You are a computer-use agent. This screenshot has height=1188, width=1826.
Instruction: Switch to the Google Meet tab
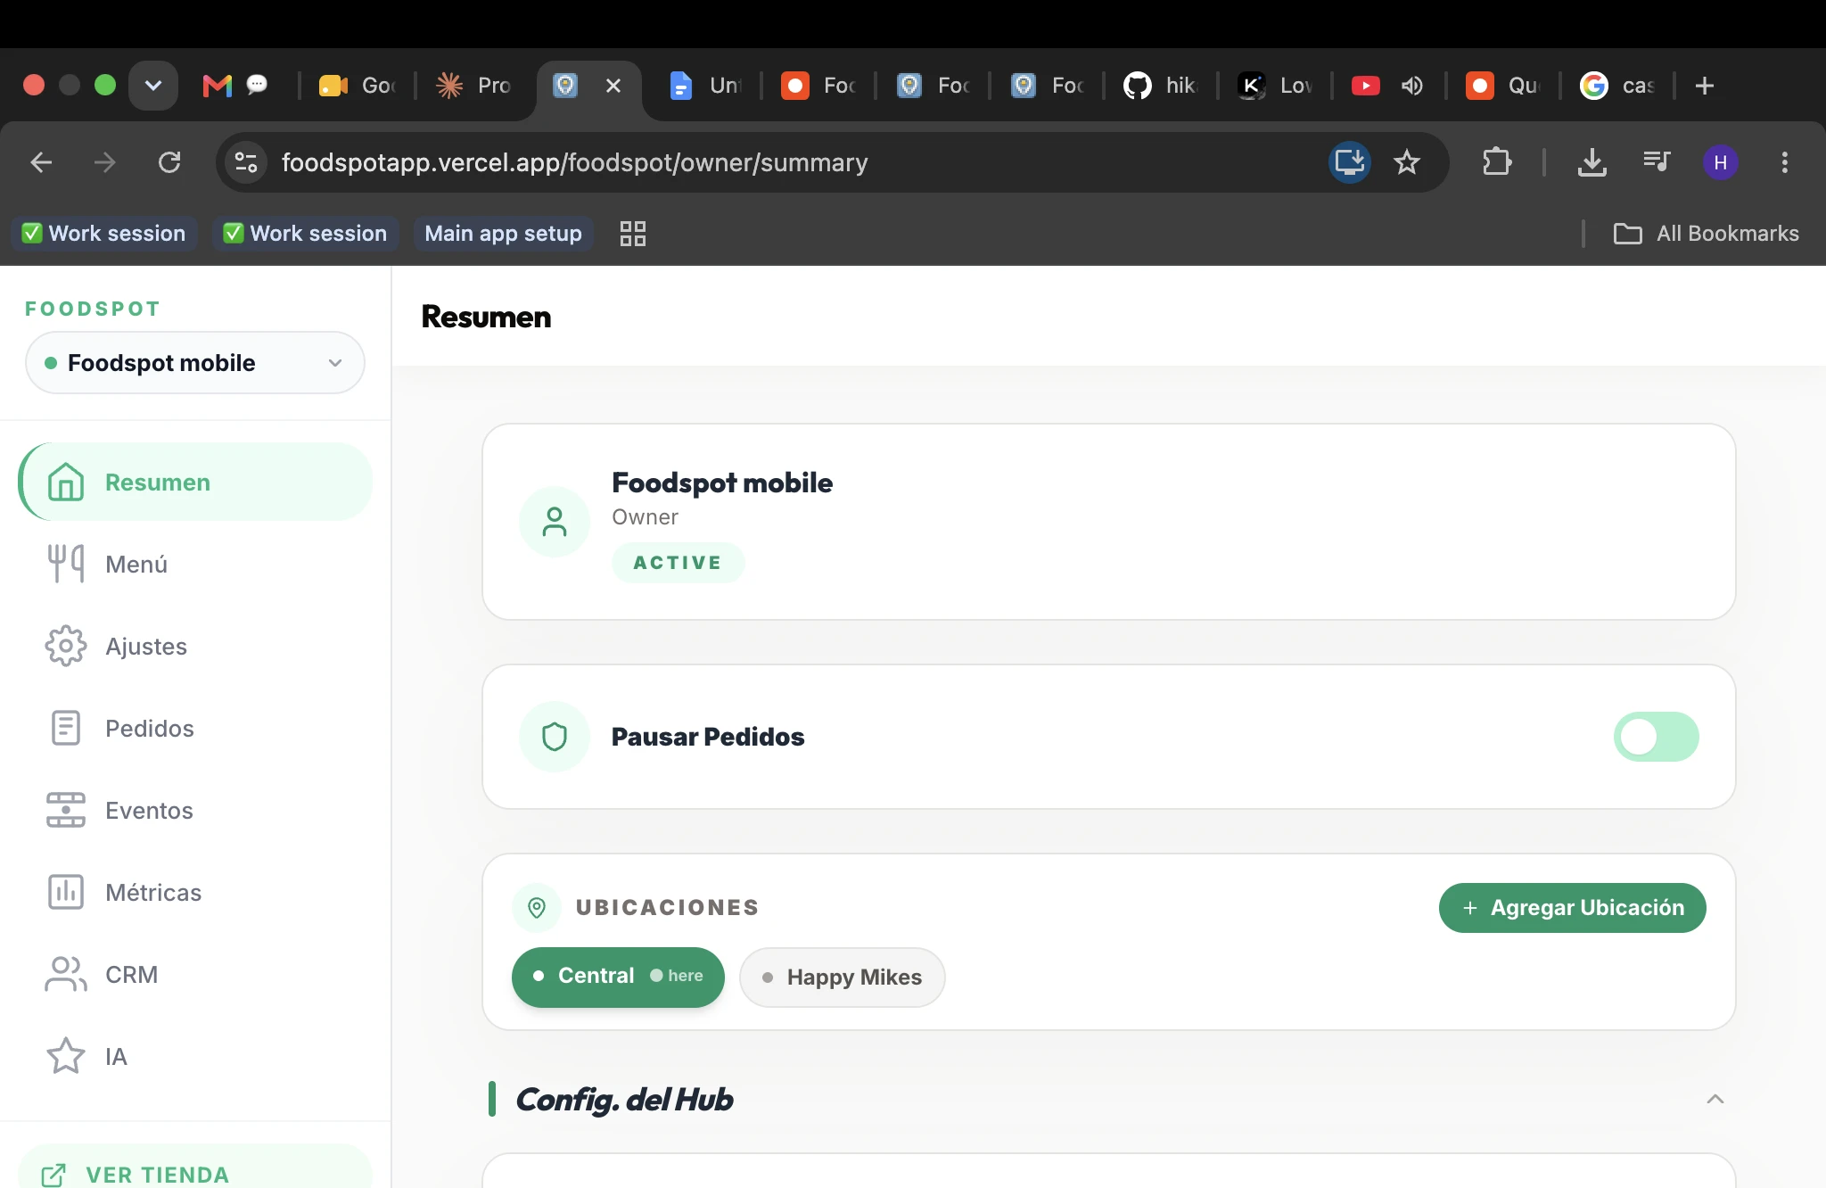(358, 86)
